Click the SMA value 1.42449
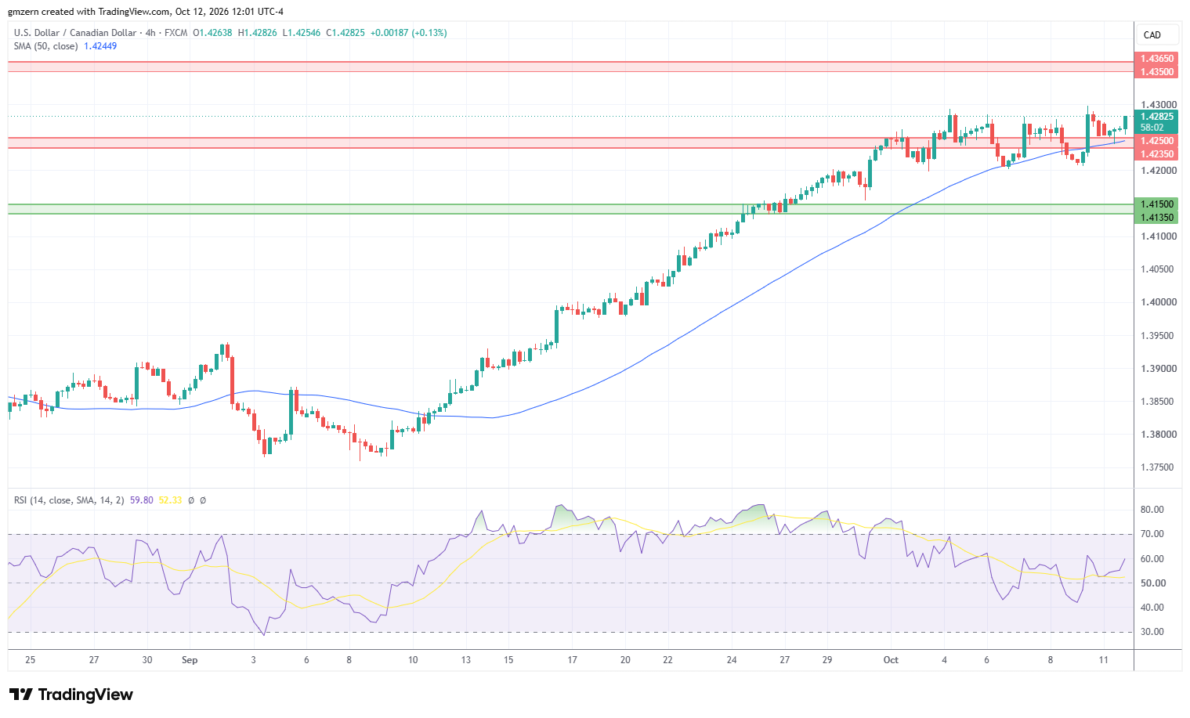1190x718 pixels. (x=100, y=46)
